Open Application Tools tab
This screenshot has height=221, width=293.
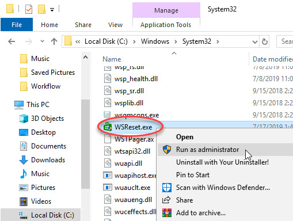[x=166, y=25]
